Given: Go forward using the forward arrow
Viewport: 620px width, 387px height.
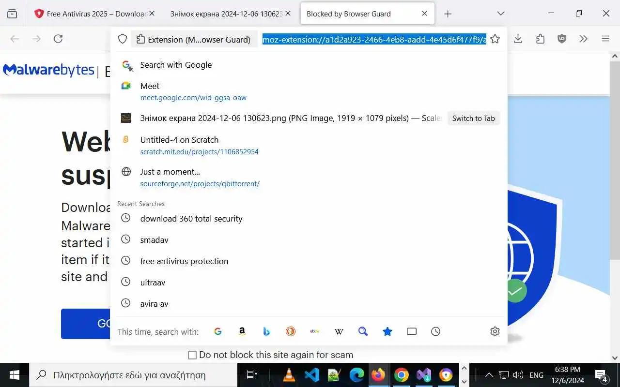Looking at the screenshot, I should pos(36,39).
